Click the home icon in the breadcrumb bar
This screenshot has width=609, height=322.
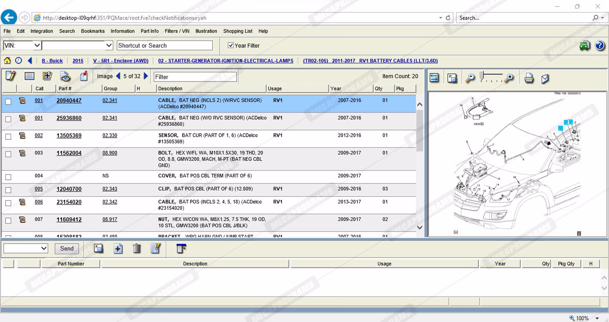(7, 61)
